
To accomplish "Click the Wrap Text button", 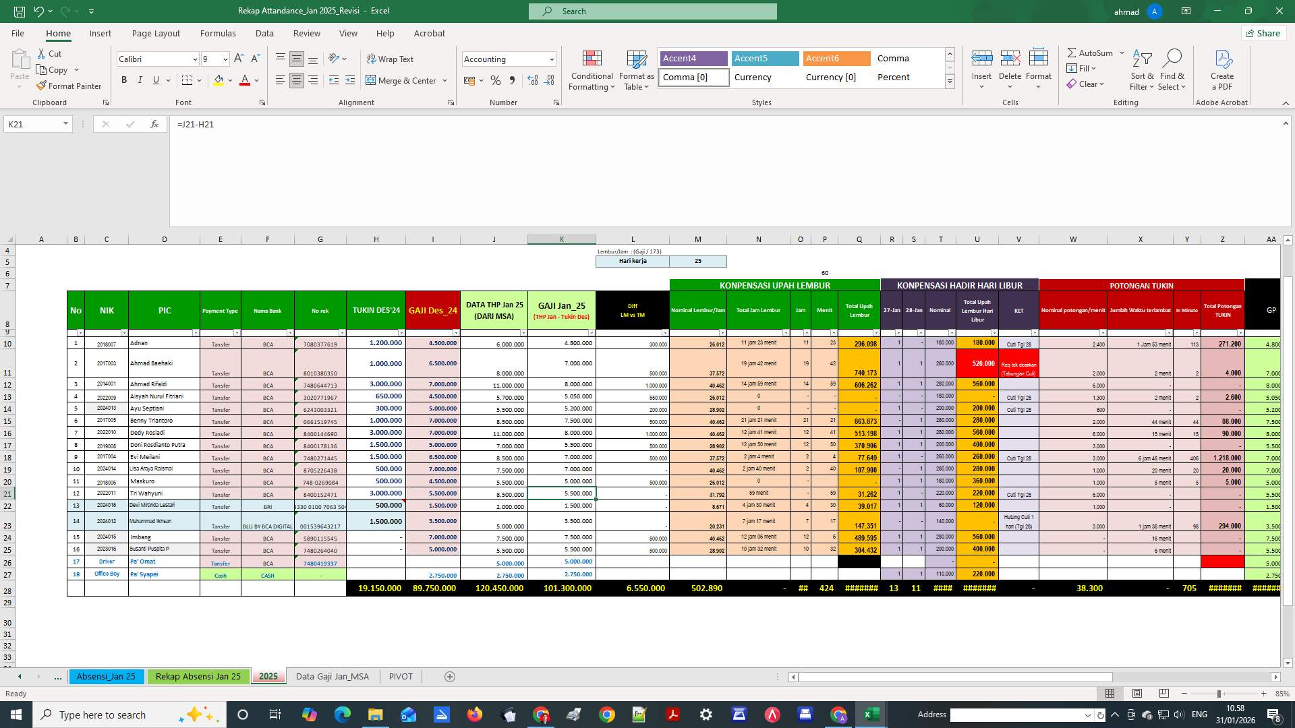I will coord(391,59).
